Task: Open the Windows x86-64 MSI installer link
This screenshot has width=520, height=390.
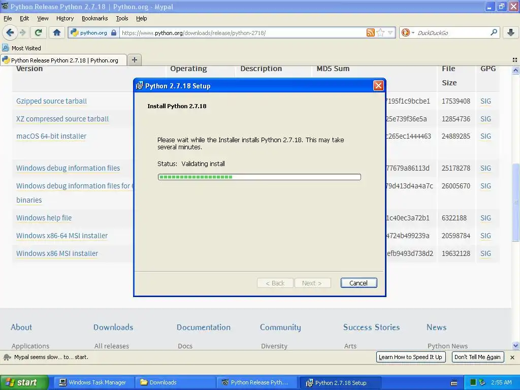Action: click(61, 236)
